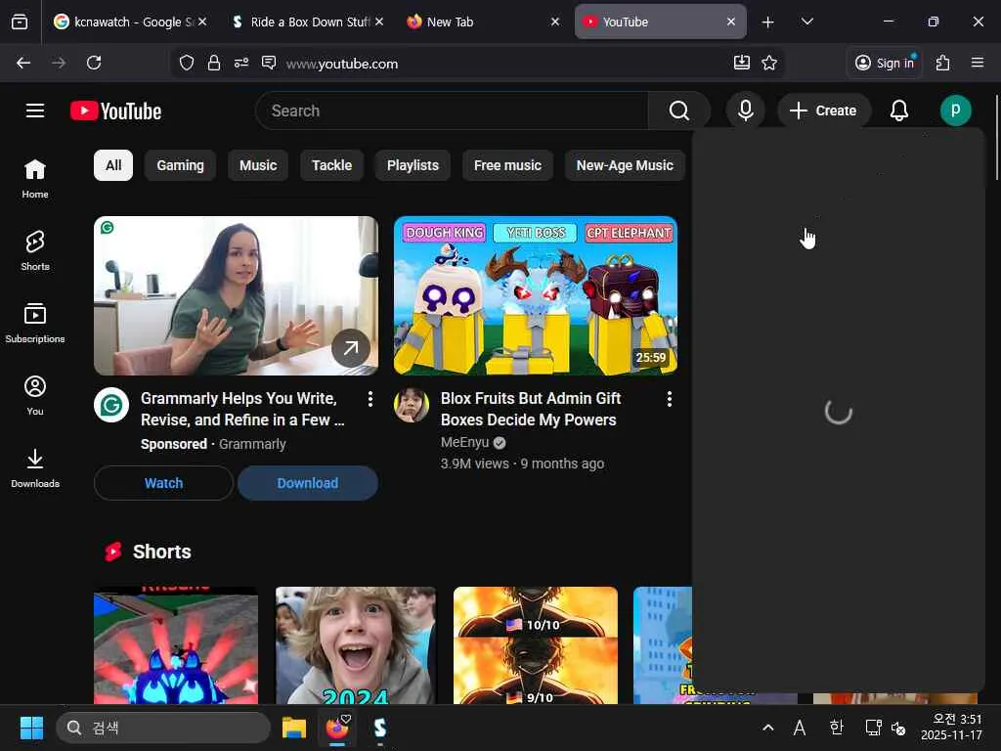The height and width of the screenshot is (751, 1001).
Task: Click the page vertical scrollbar
Action: coord(996,137)
